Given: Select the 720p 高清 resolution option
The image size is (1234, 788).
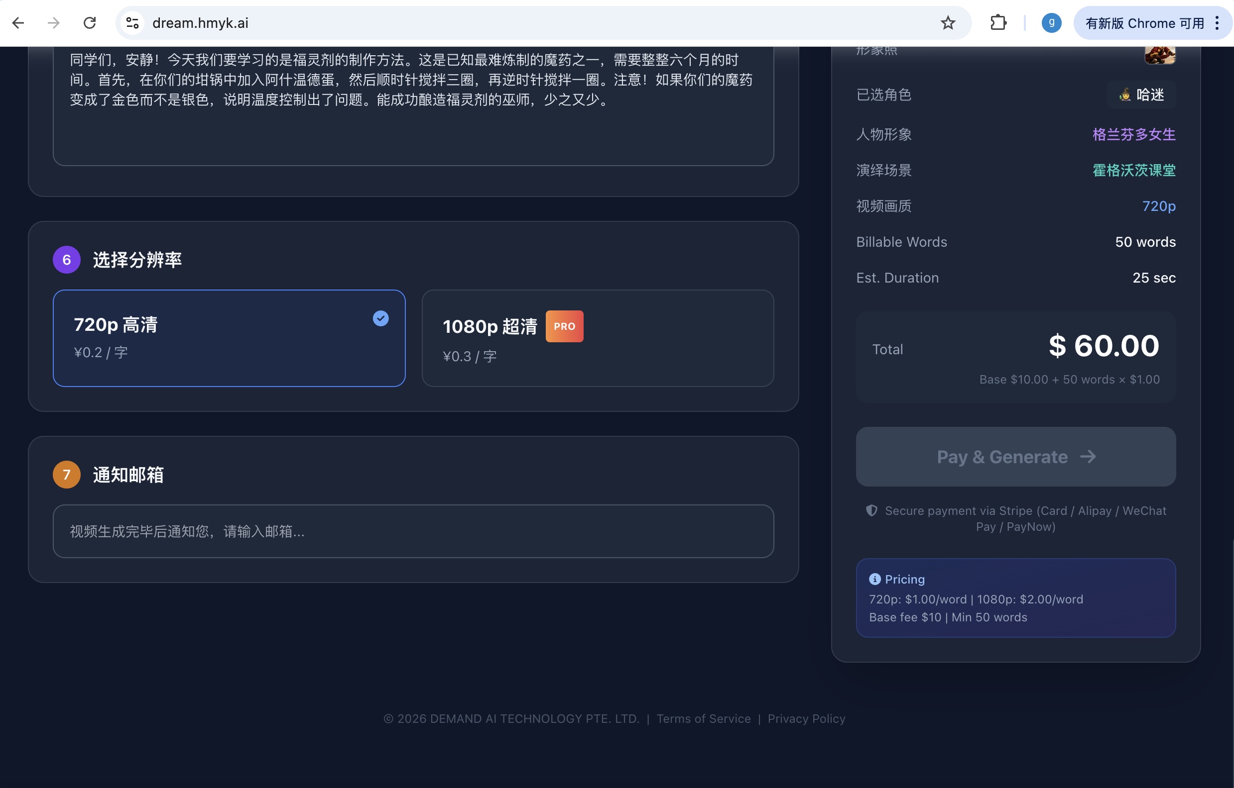Looking at the screenshot, I should (x=229, y=338).
